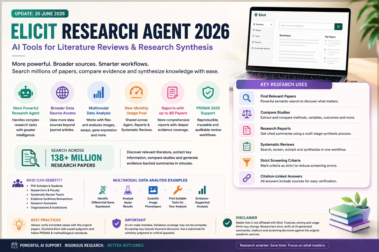Click the 'Find Relevant Papers' heading
Image resolution: width=379 pixels, height=252 pixels.
278,96
